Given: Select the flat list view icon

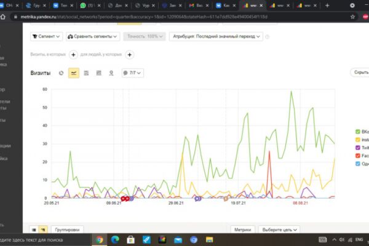Looking at the screenshot, I should [x=34, y=229].
